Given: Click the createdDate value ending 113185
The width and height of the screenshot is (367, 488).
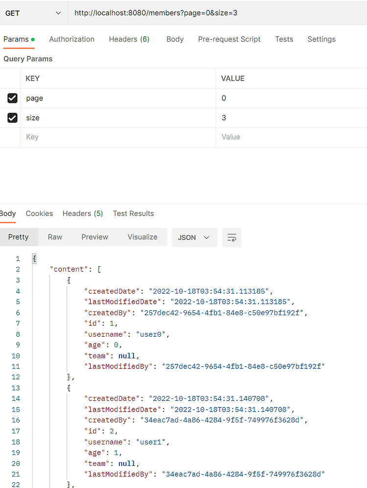Looking at the screenshot, I should (208, 291).
